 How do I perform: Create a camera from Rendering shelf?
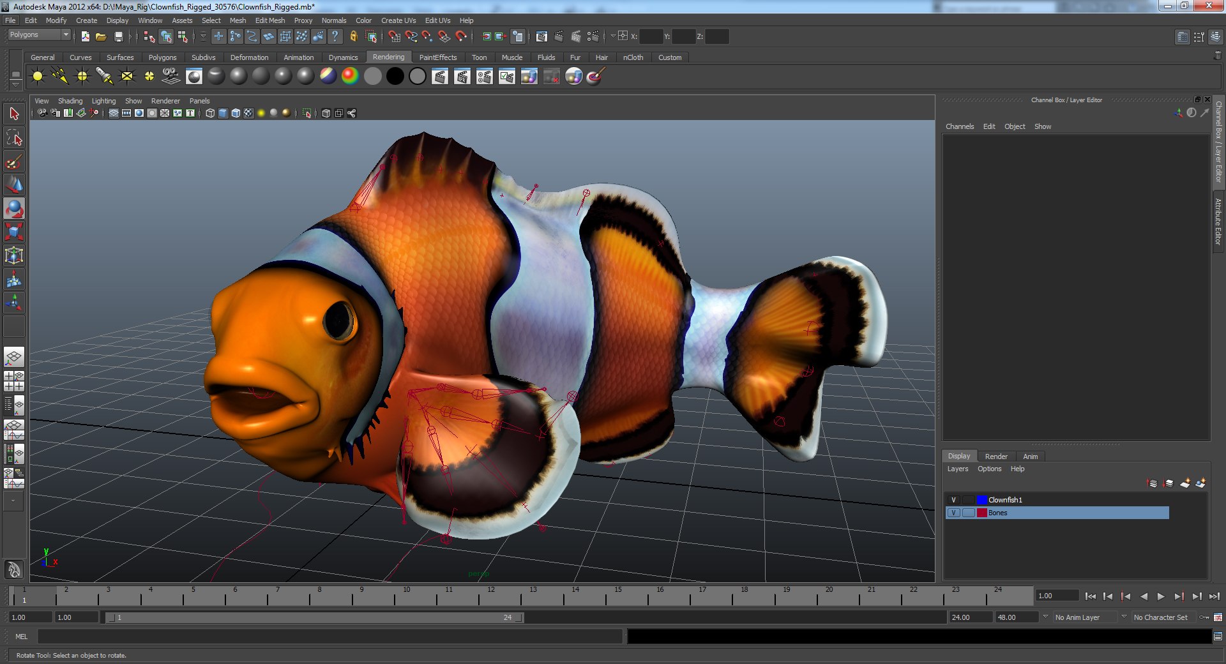pyautogui.click(x=170, y=77)
